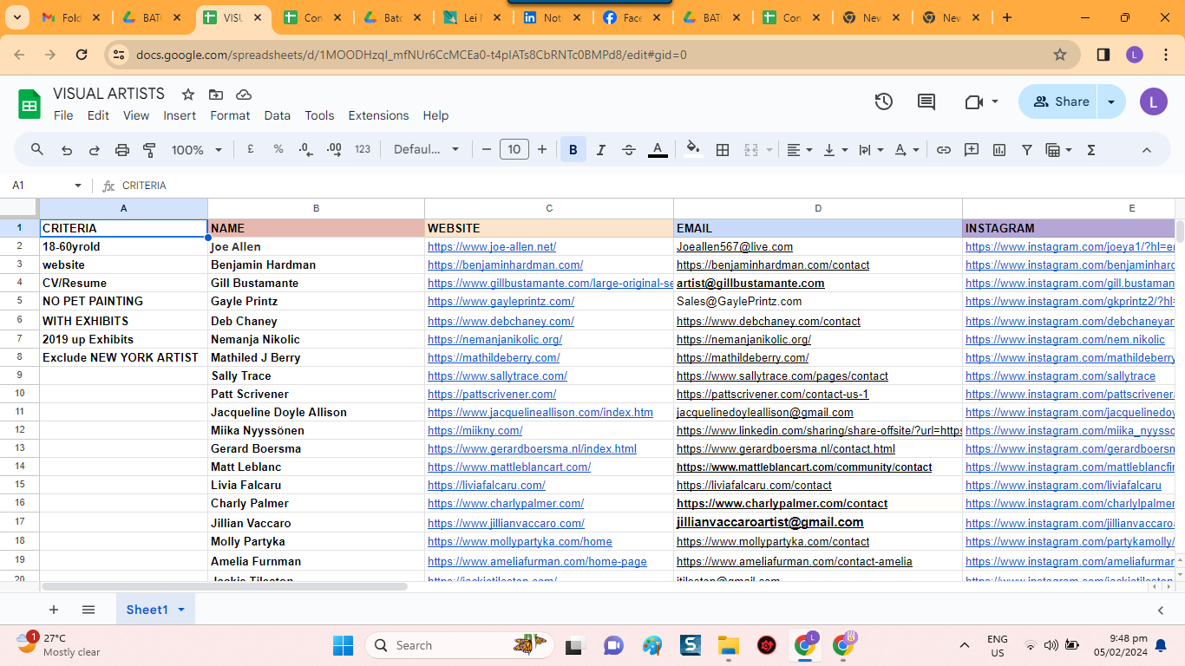Collapse the toolbar menus with chevron

[1146, 149]
